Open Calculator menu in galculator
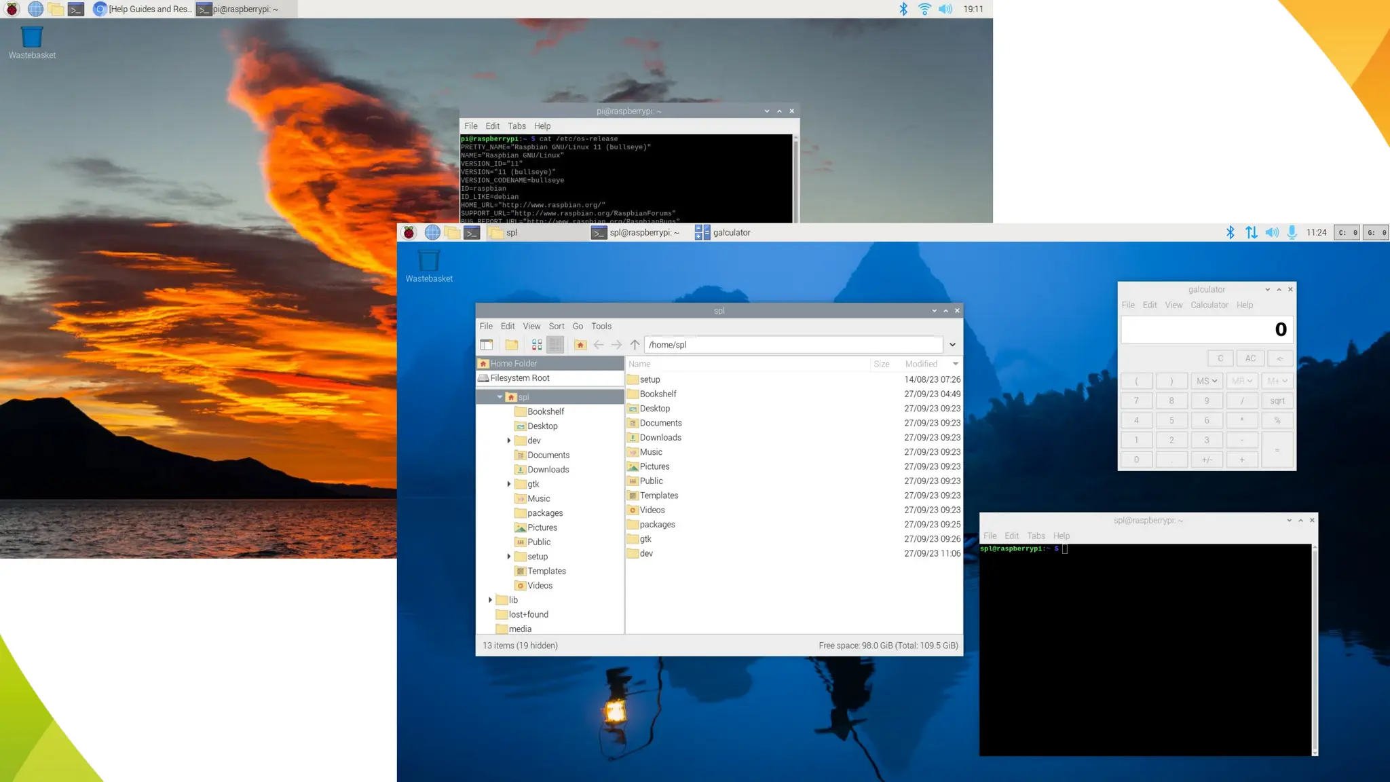The image size is (1390, 782). pyautogui.click(x=1209, y=305)
